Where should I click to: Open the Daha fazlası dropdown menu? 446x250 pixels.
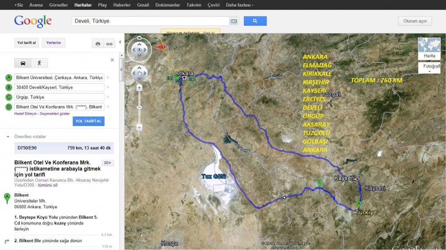click(240, 5)
